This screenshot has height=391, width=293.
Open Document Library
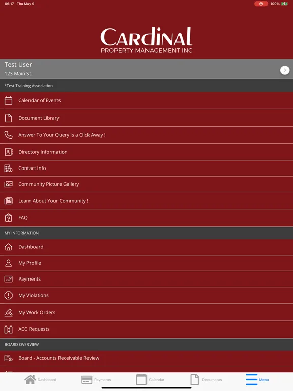coord(146,118)
